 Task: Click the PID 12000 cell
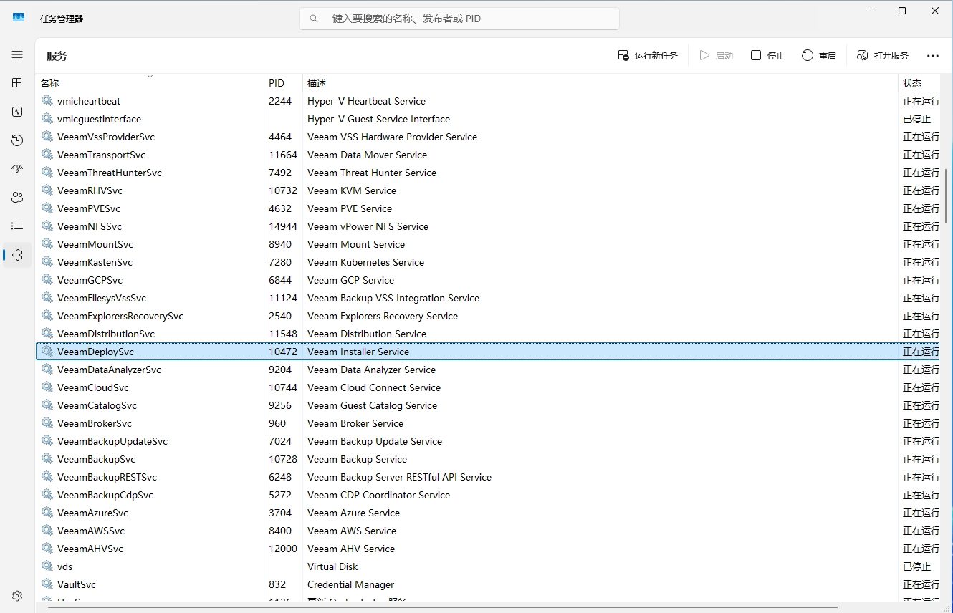click(x=283, y=549)
